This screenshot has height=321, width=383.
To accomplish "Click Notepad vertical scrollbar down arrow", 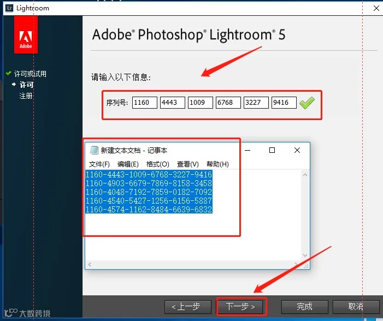I will point(305,255).
